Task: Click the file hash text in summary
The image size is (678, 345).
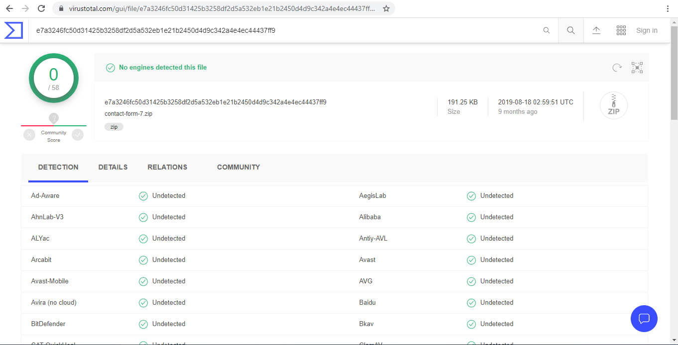Action: (x=216, y=102)
